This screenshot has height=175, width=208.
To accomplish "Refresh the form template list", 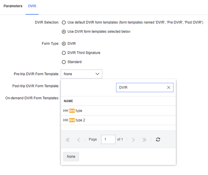I will pyautogui.click(x=158, y=139).
